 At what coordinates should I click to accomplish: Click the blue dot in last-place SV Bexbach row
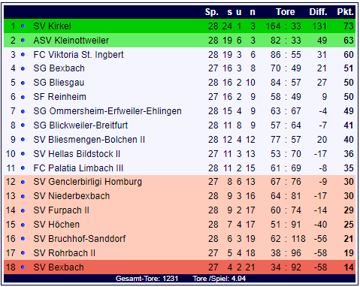23,267
